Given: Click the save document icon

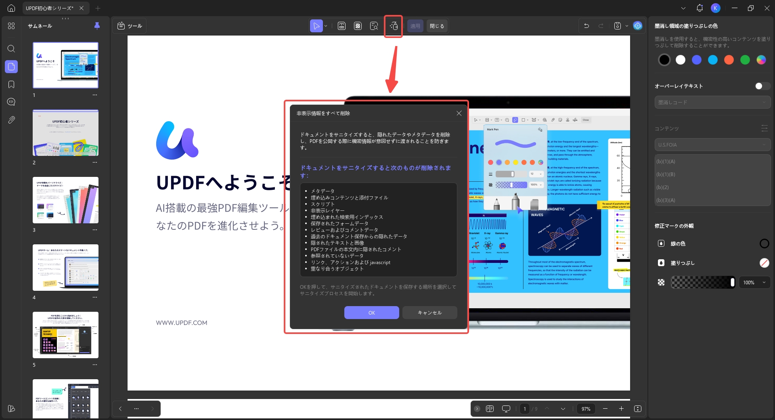Looking at the screenshot, I should pos(618,26).
